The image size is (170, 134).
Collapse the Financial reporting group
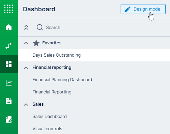click(26, 68)
